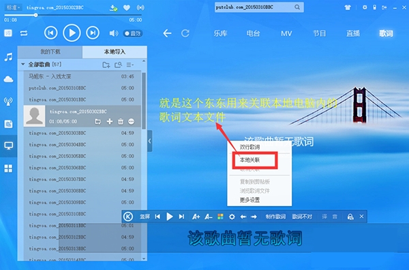Select the 歌词 tab

click(386, 33)
